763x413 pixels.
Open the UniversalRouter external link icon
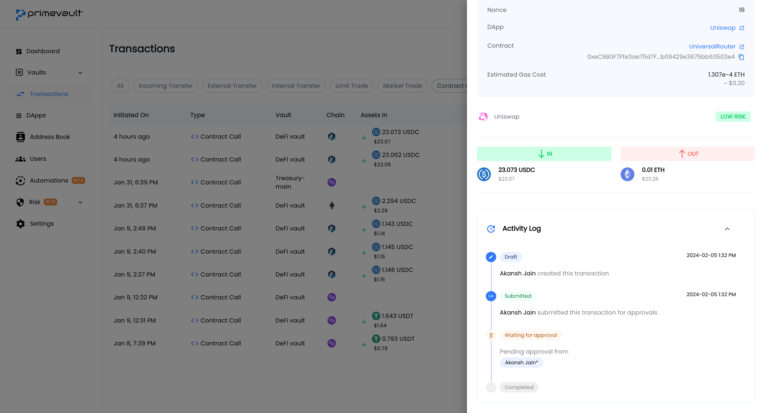tap(742, 47)
